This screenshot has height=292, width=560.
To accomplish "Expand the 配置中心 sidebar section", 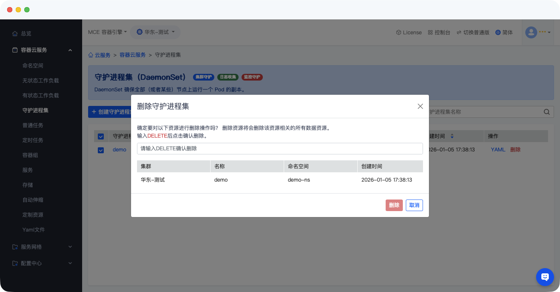I will click(x=70, y=263).
